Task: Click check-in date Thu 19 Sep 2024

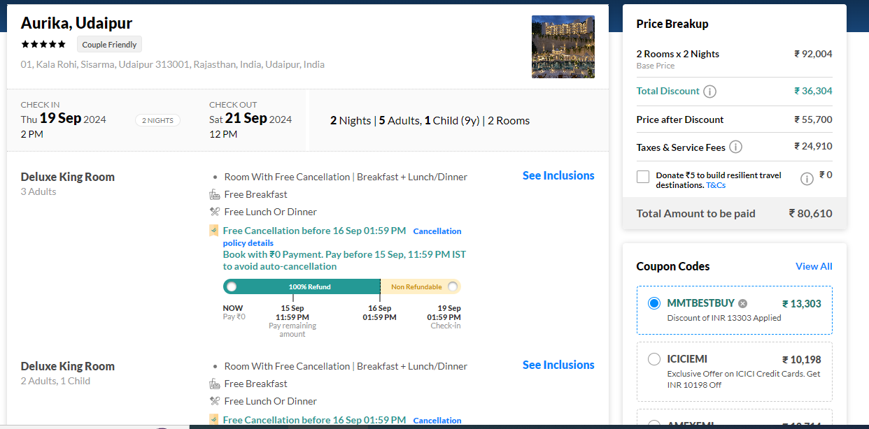Action: point(64,119)
